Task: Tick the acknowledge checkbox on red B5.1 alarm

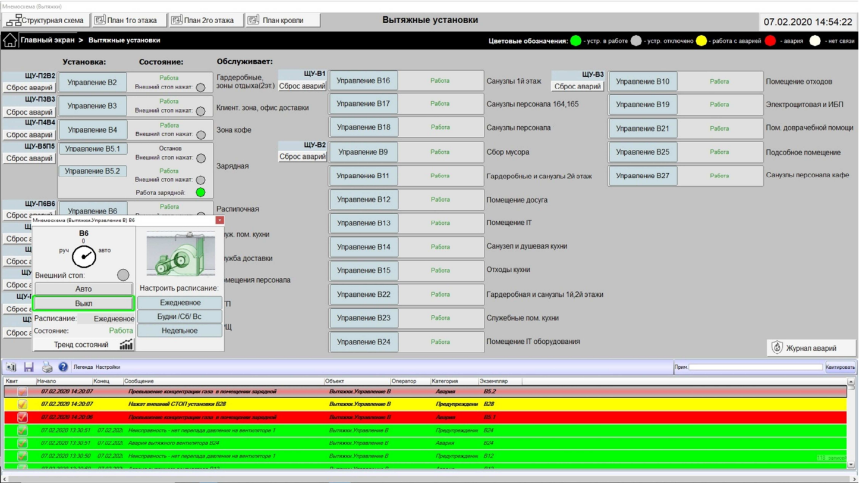Action: (x=23, y=418)
